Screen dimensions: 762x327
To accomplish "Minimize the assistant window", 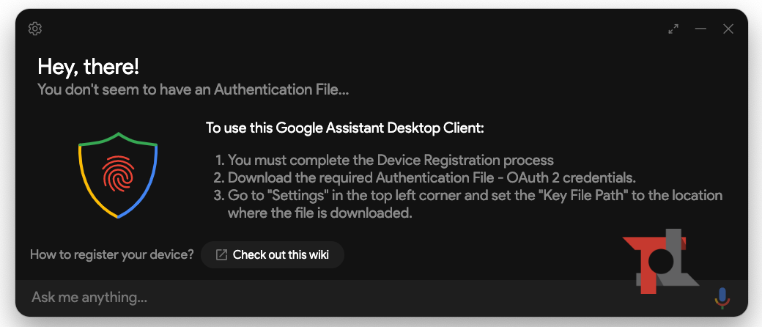I will tap(700, 29).
